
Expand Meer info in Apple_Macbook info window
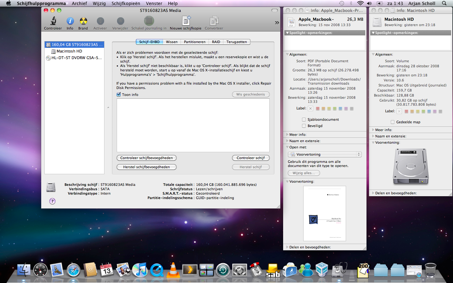pos(287,135)
